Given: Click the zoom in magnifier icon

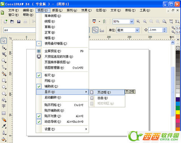Looking at the screenshot, I should pos(138,22).
